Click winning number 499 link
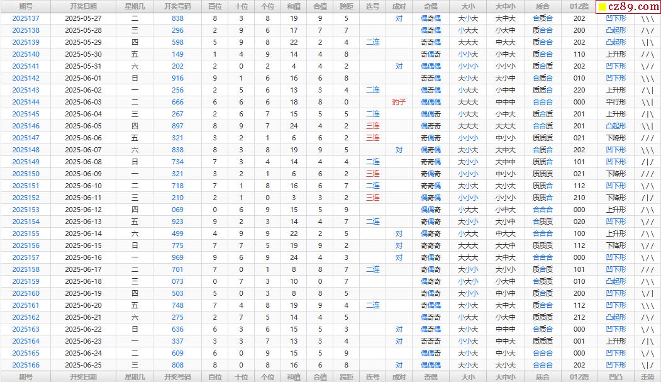 177,233
